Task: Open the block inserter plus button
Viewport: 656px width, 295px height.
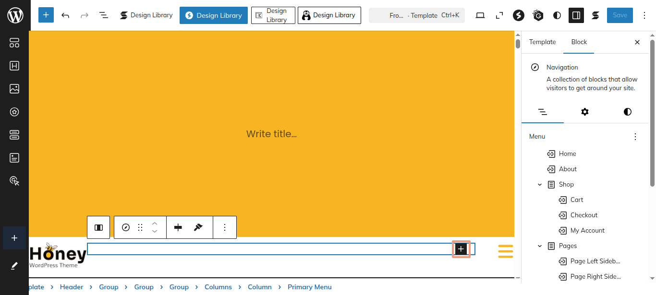Action: click(x=46, y=15)
